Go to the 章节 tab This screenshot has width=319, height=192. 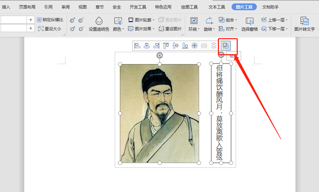pos(100,7)
